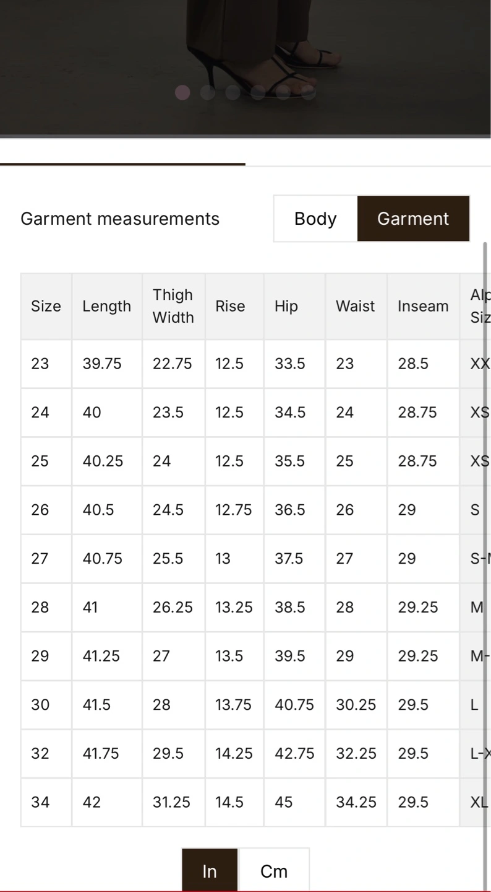This screenshot has height=892, width=491.
Task: Click the fourth carousel dot indicator
Action: click(258, 92)
